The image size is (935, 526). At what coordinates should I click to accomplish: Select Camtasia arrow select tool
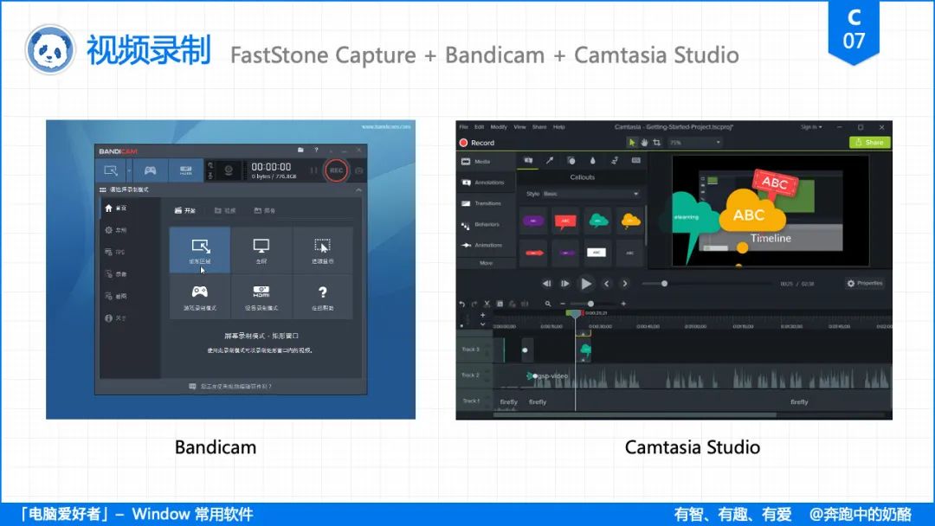[631, 143]
